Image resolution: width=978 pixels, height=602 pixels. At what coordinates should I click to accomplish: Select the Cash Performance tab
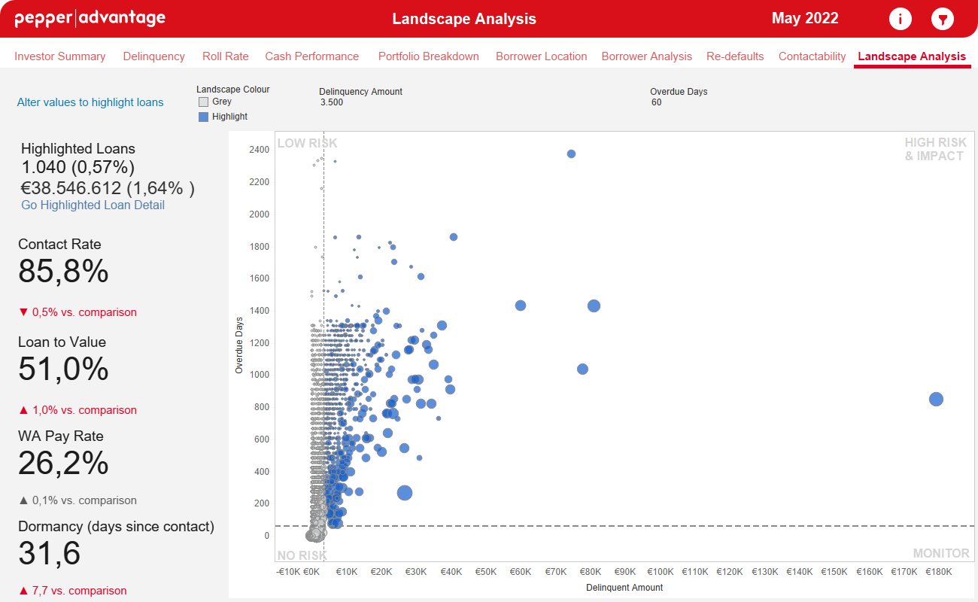coord(312,56)
